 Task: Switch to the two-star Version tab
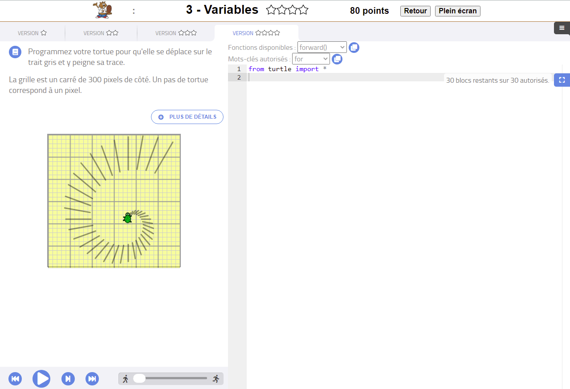click(101, 33)
